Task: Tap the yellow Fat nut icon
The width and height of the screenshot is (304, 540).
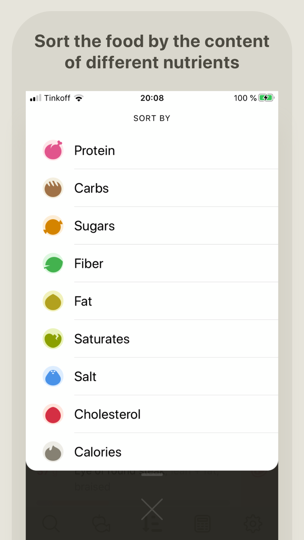Action: [53, 301]
